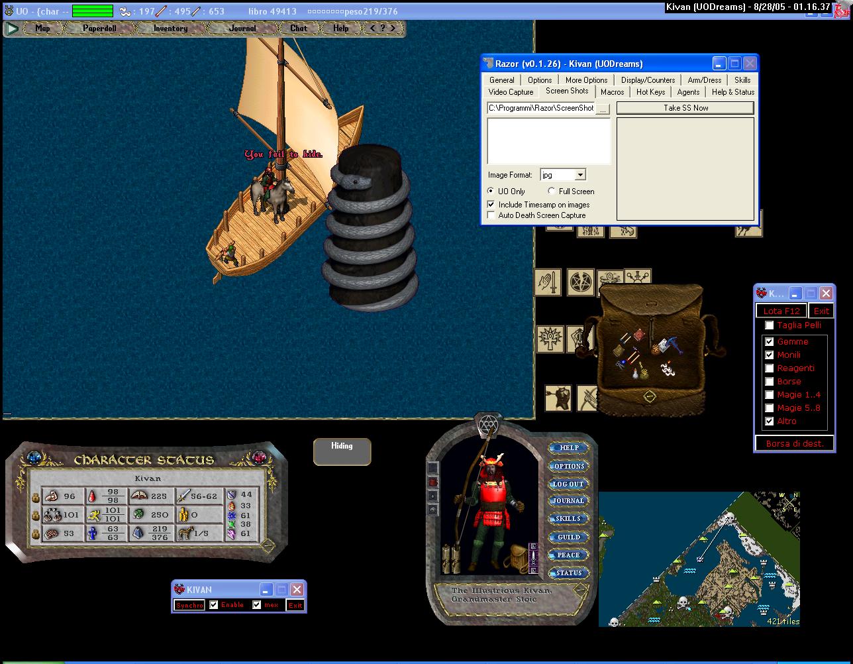Open the Journal from the top toolbar
853x664 pixels.
click(x=242, y=28)
